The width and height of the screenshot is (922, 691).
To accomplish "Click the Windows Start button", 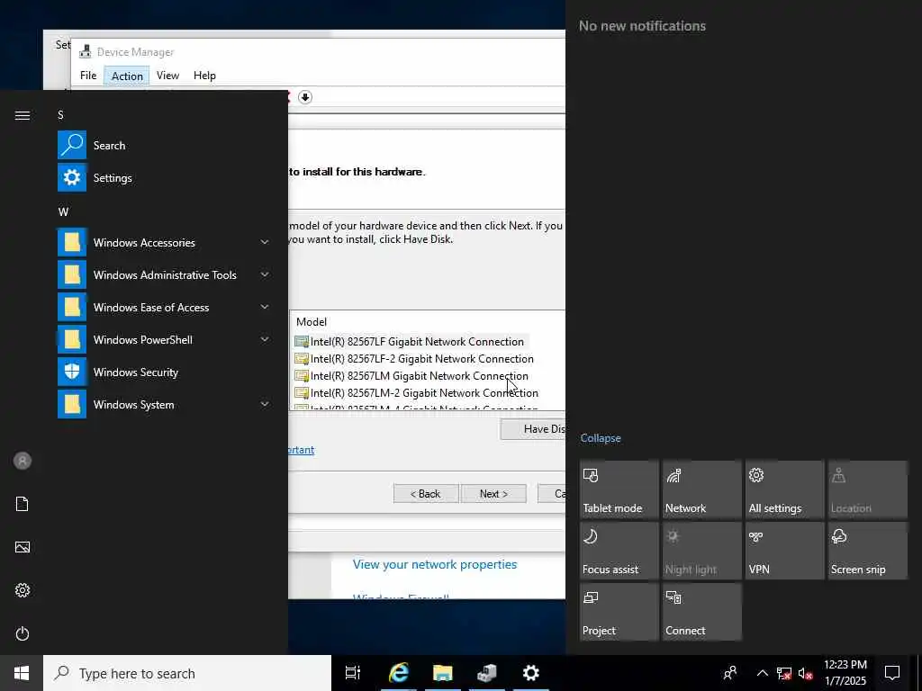I will (22, 673).
